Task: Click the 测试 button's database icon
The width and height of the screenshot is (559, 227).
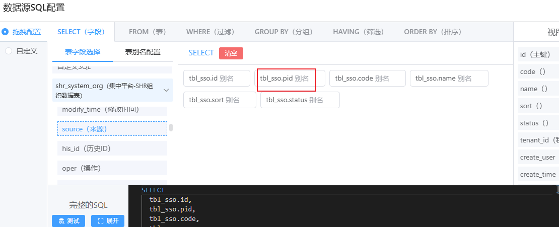Action: (61, 221)
